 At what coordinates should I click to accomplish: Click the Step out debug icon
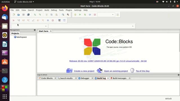click(33, 20)
